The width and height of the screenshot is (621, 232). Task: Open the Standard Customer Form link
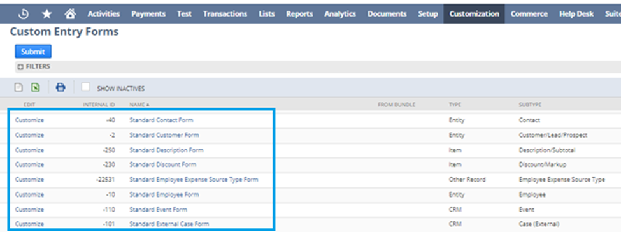(164, 135)
